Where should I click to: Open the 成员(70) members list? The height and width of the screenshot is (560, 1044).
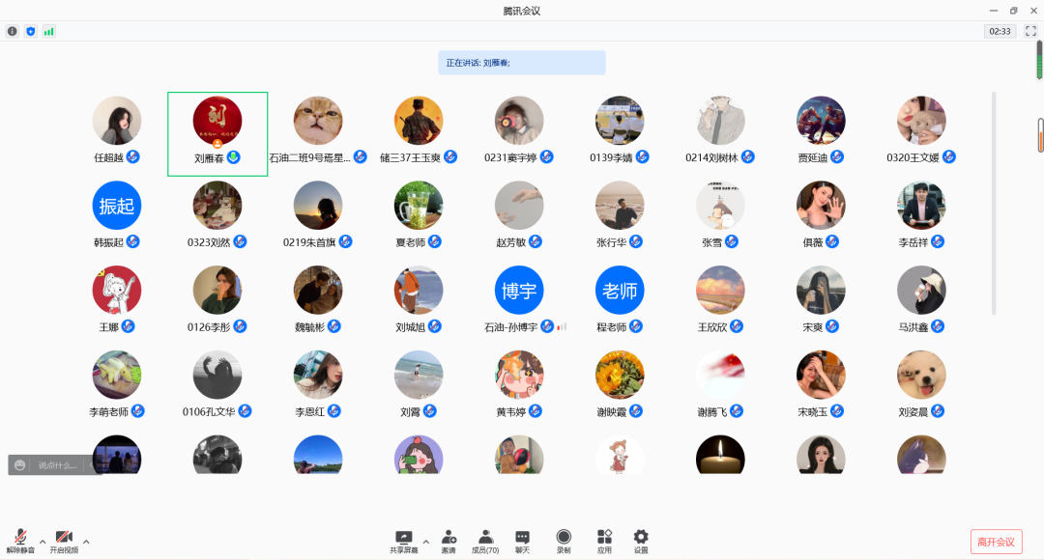pos(485,541)
